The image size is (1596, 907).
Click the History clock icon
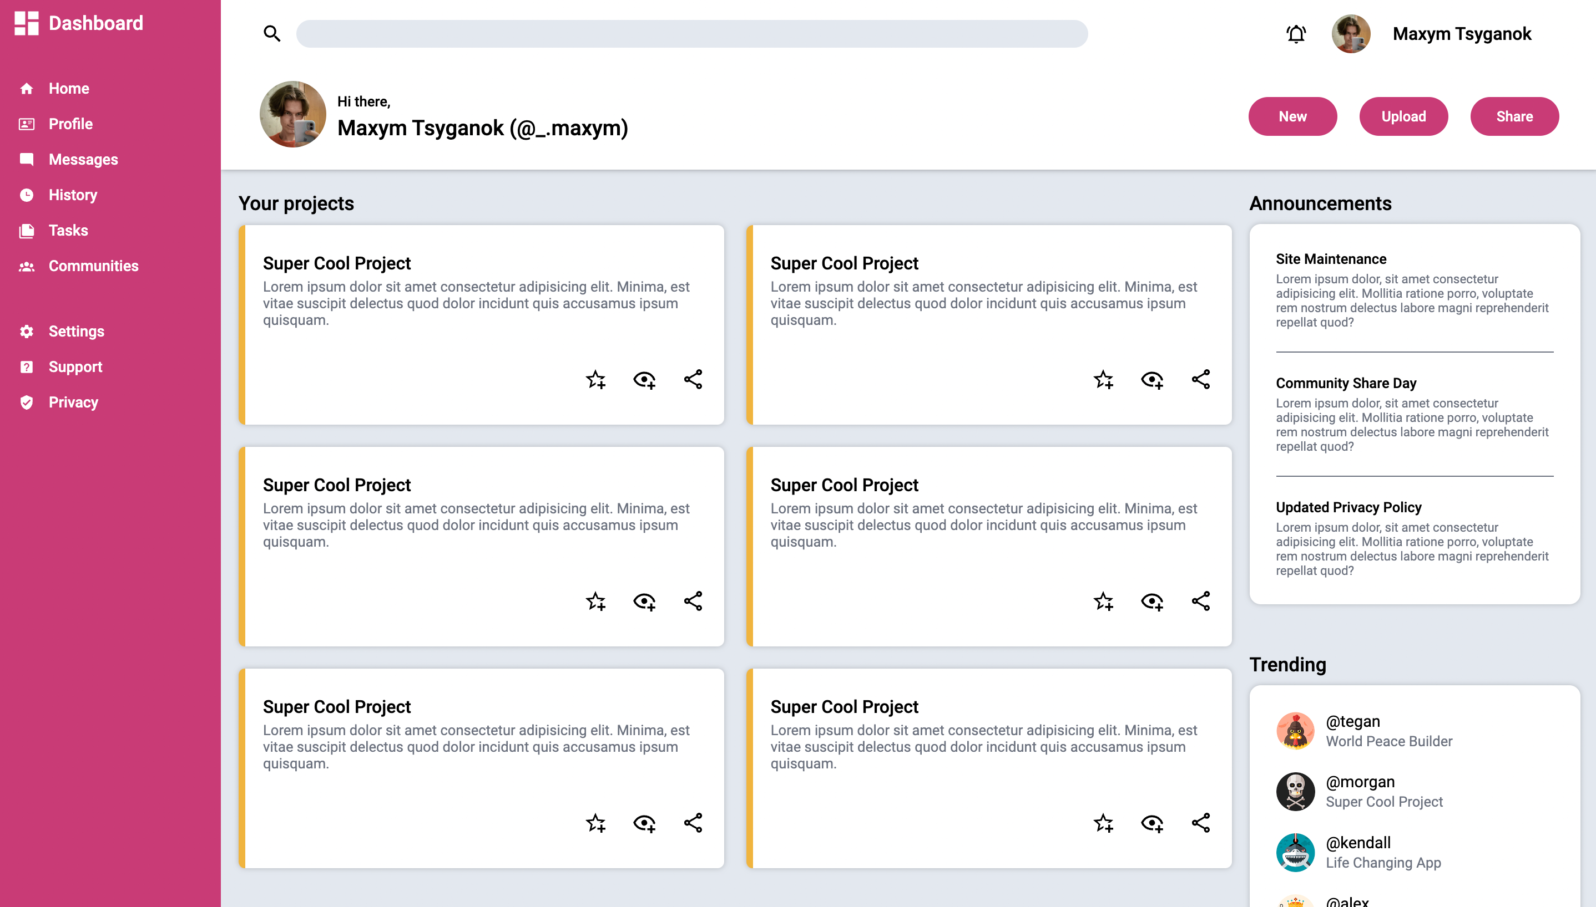pos(27,195)
